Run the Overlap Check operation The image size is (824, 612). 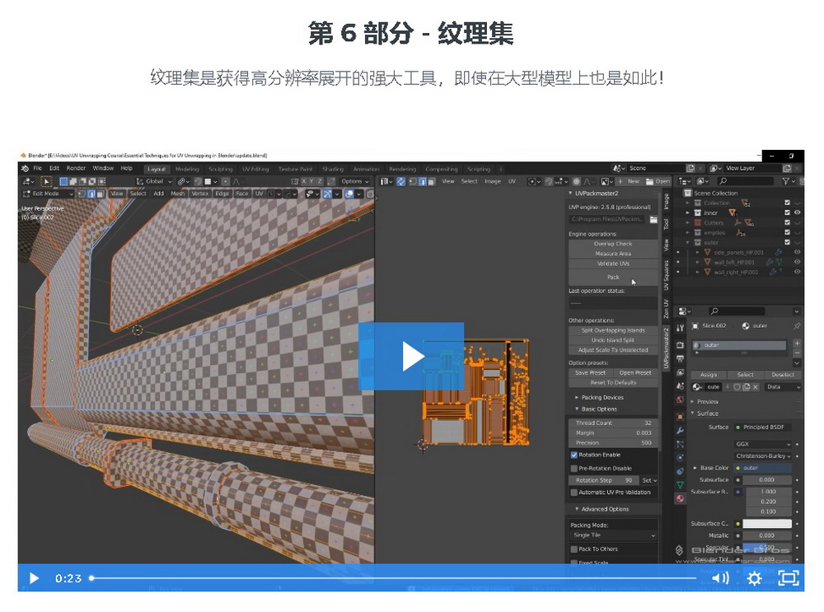[613, 244]
